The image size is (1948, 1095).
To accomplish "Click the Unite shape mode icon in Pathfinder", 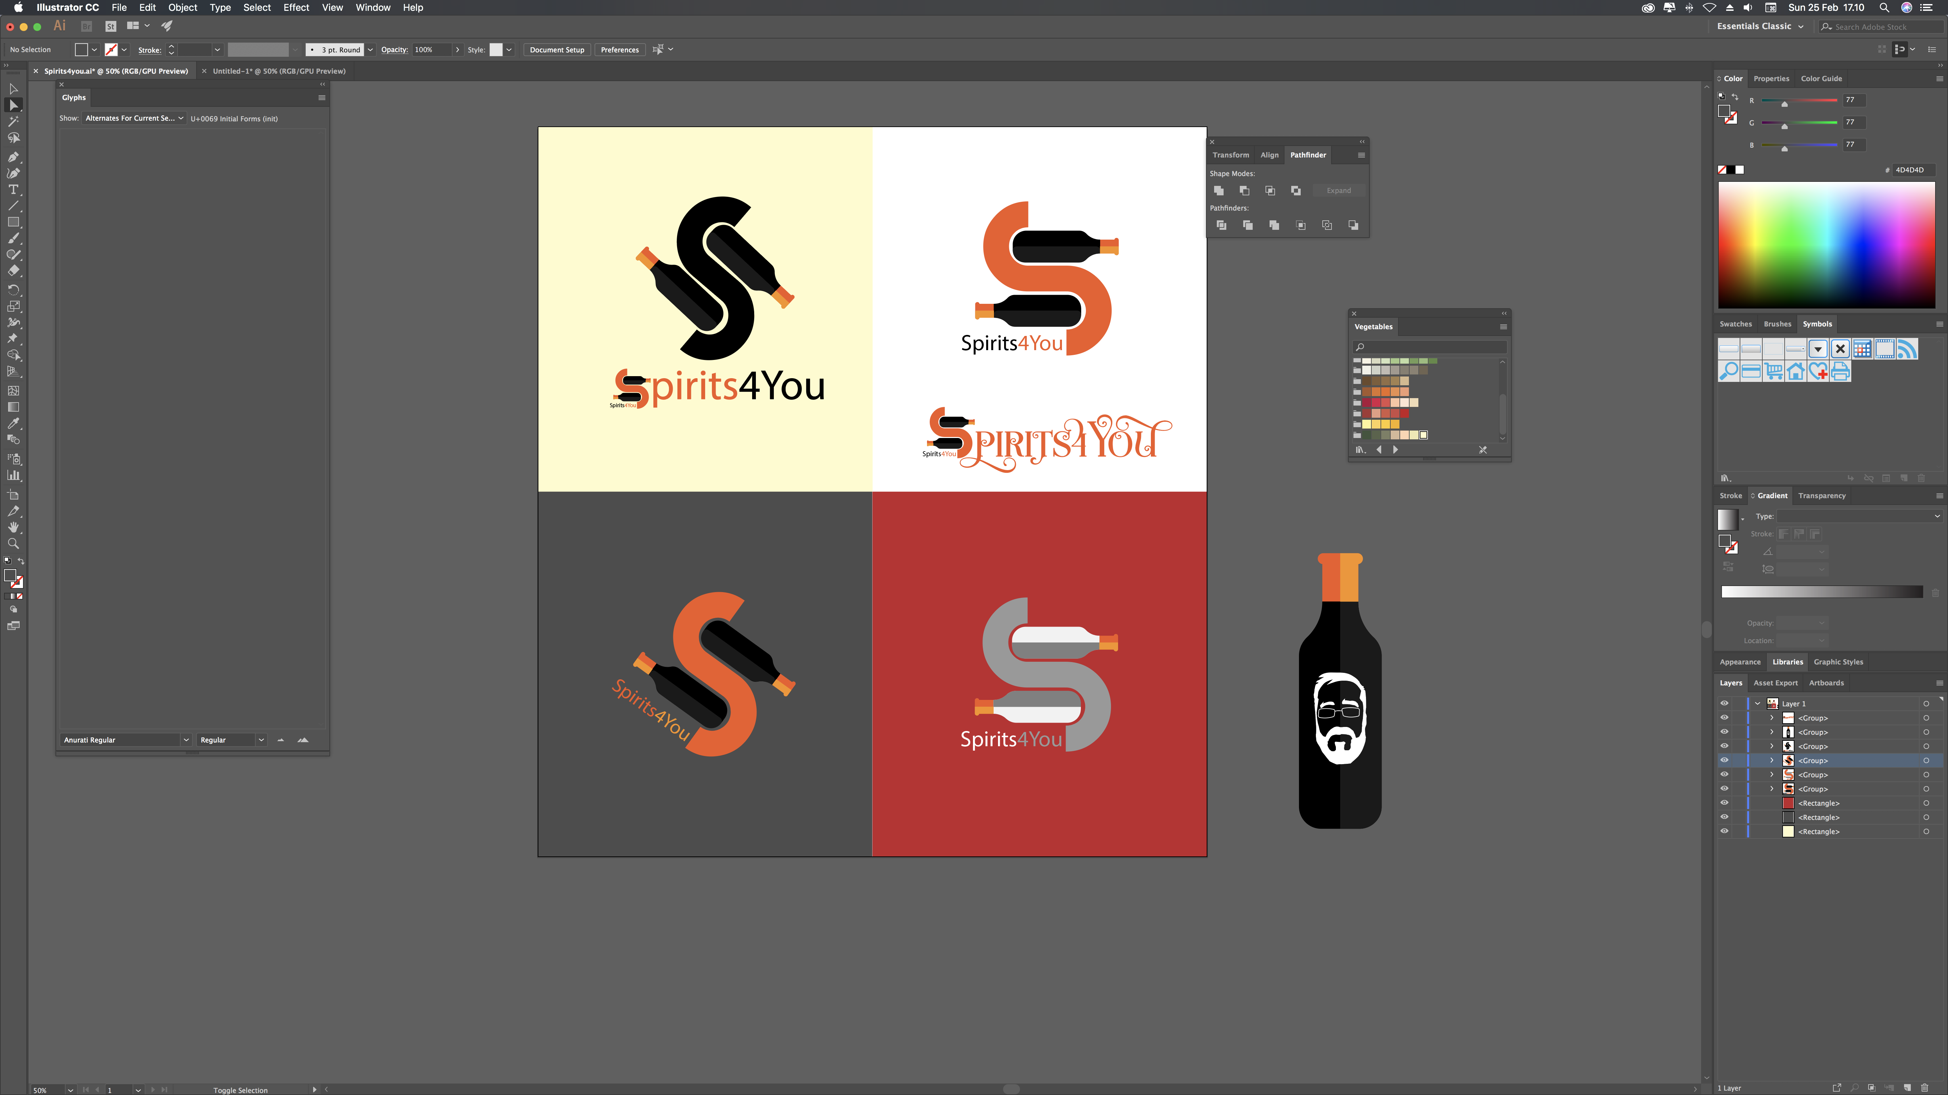I will tap(1218, 190).
